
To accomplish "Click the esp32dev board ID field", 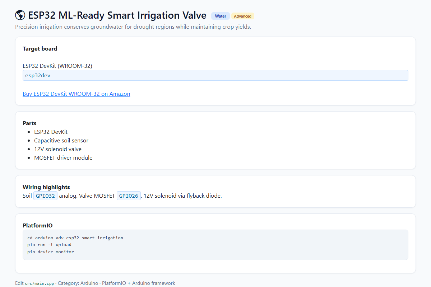I will point(215,75).
